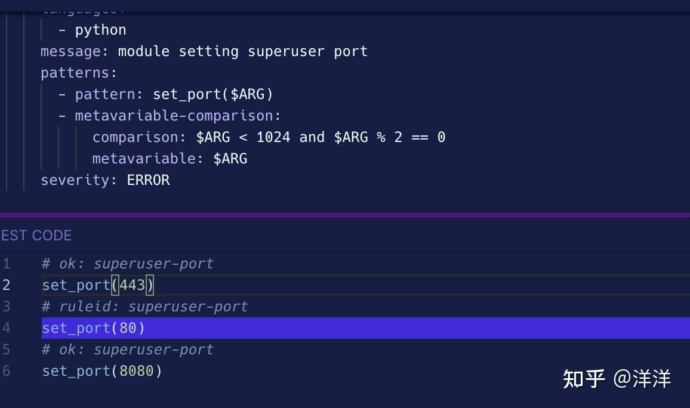The image size is (690, 408).
Task: Click the 'pattern: set_port($ARG)' line
Action: coord(174,94)
